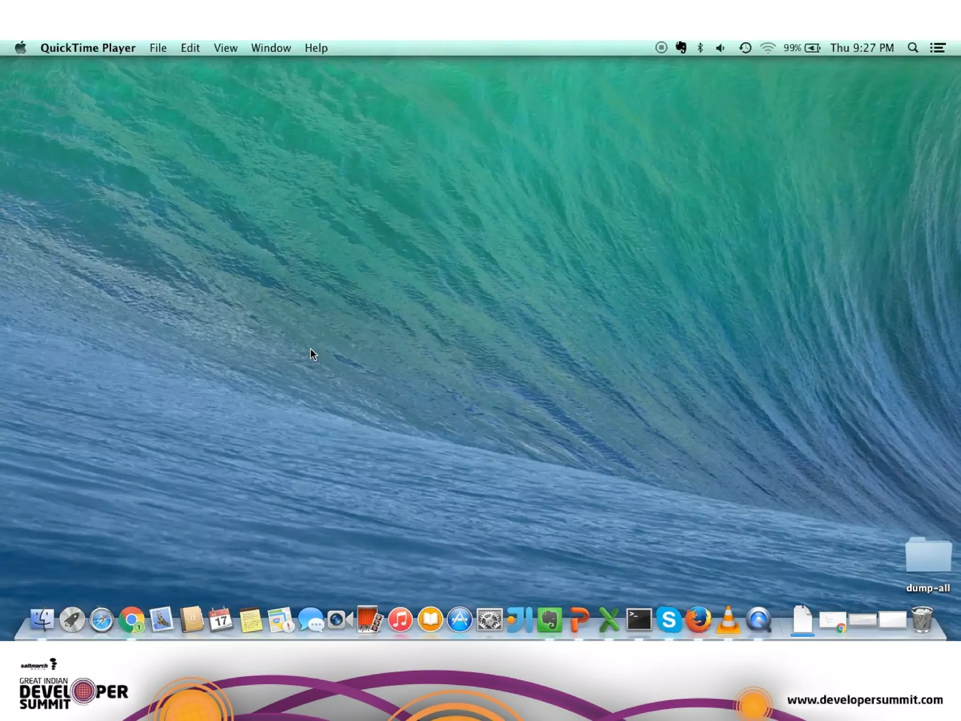Open the QuickTime Player application menu

click(88, 48)
